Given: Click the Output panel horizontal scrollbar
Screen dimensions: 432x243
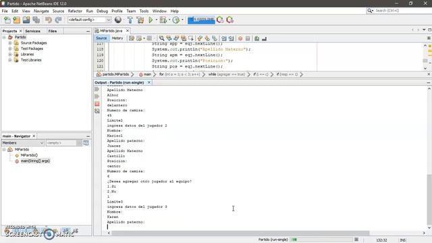Looking at the screenshot, I should point(240,233).
